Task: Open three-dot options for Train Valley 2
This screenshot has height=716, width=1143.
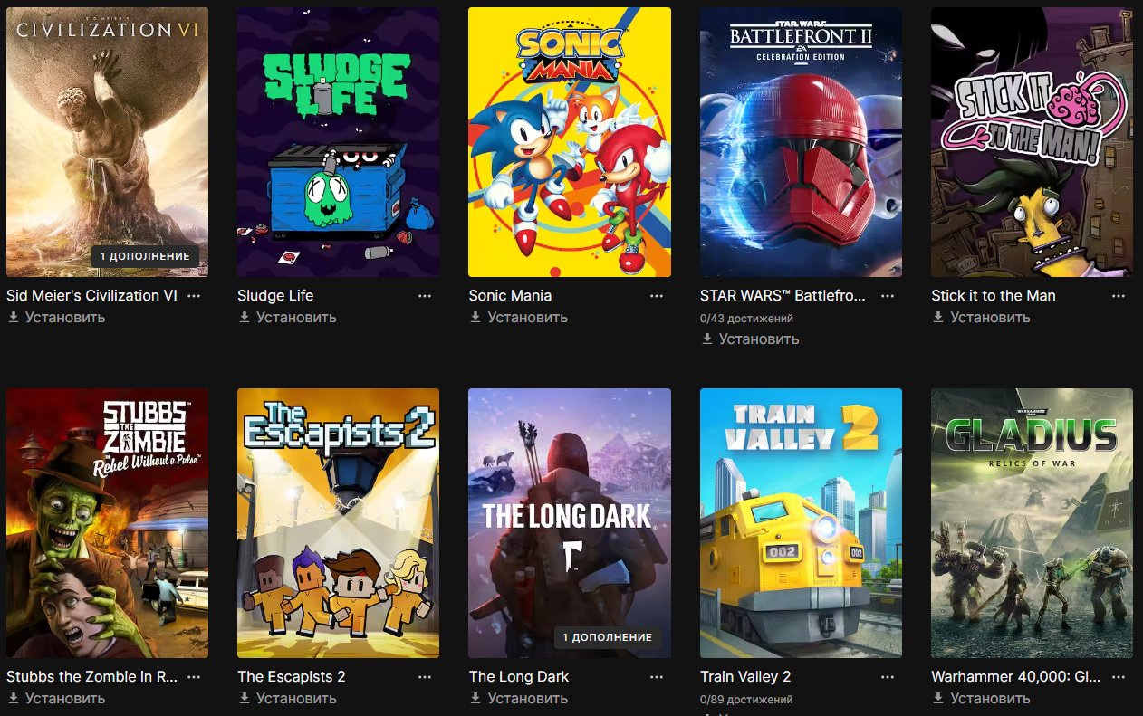Action: (888, 677)
